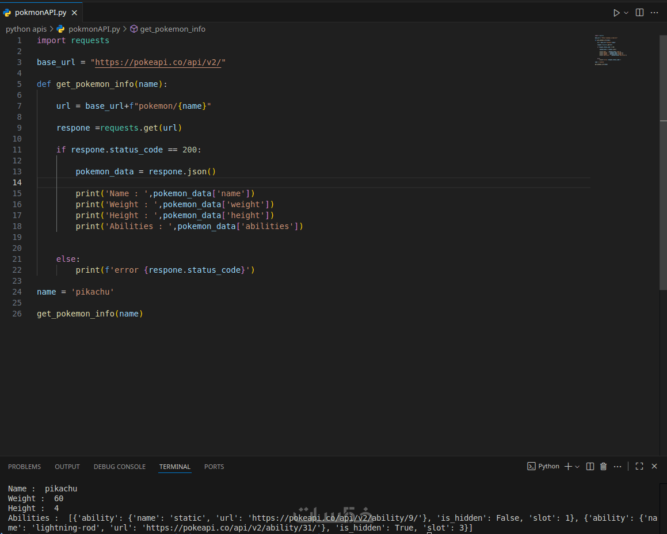Split the terminal panel
Viewport: 667px width, 534px height.
(590, 467)
